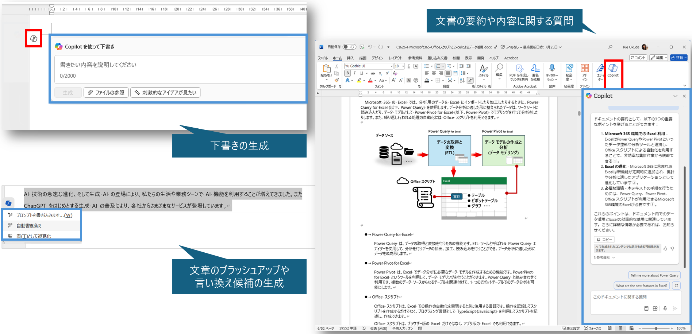Click the Copilot icon in the Word ribbon

pyautogui.click(x=613, y=70)
